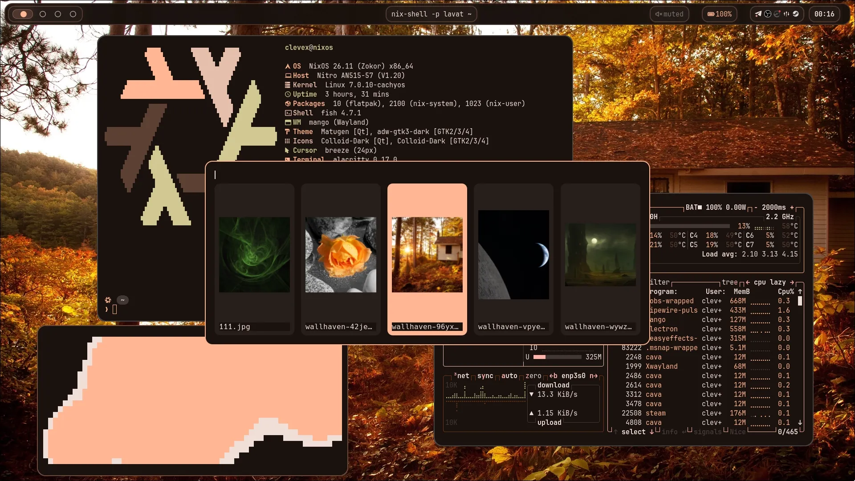The image size is (855, 481).
Task: Toggle lazy cpu mode in btop
Action: pyautogui.click(x=778, y=282)
